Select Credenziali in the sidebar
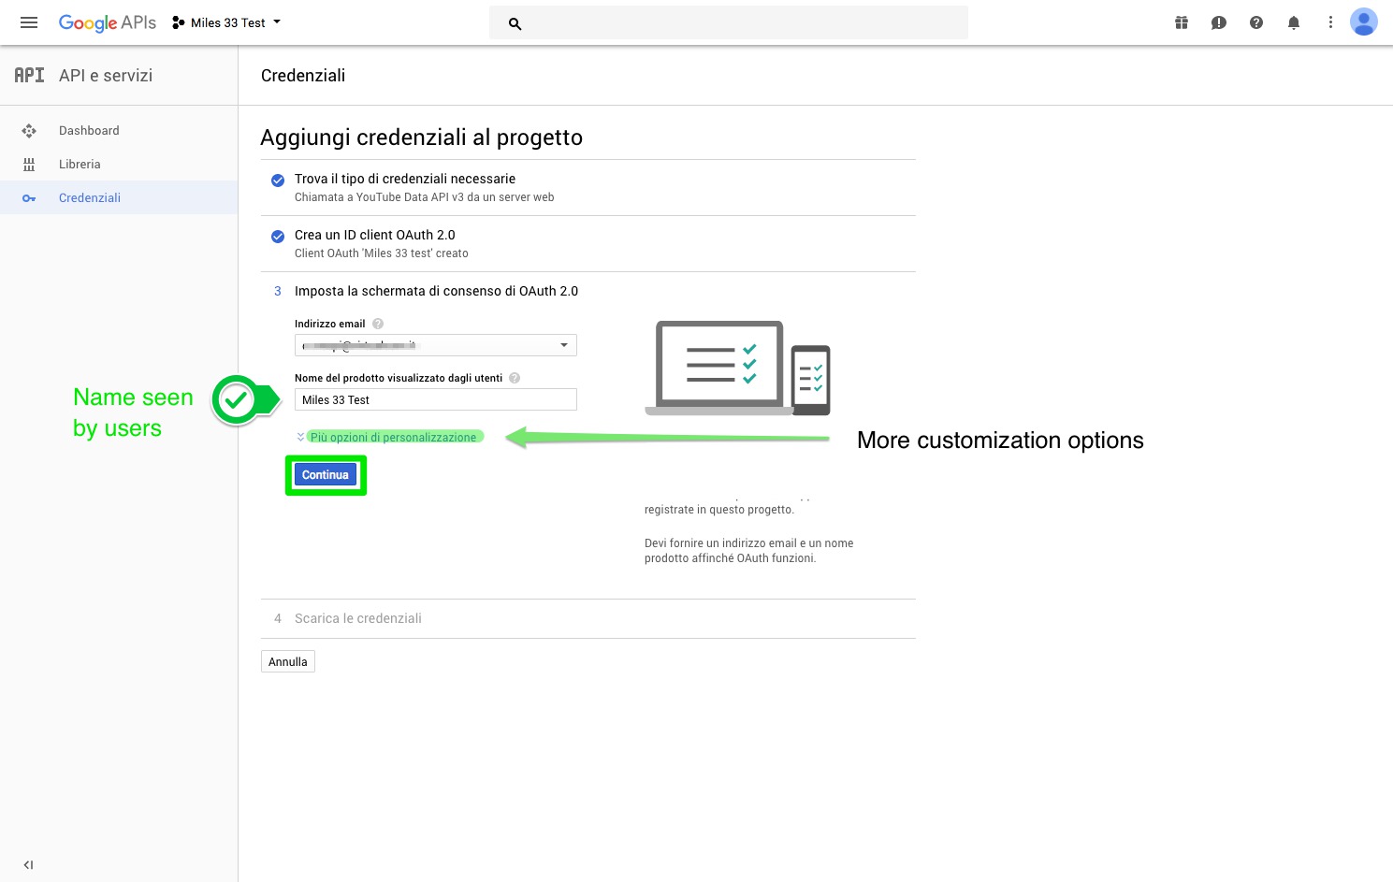Viewport: 1393px width, 882px height. pos(90,198)
